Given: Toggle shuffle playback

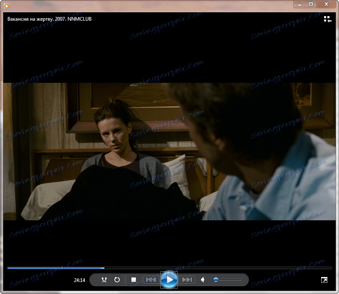Looking at the screenshot, I should coord(104,280).
